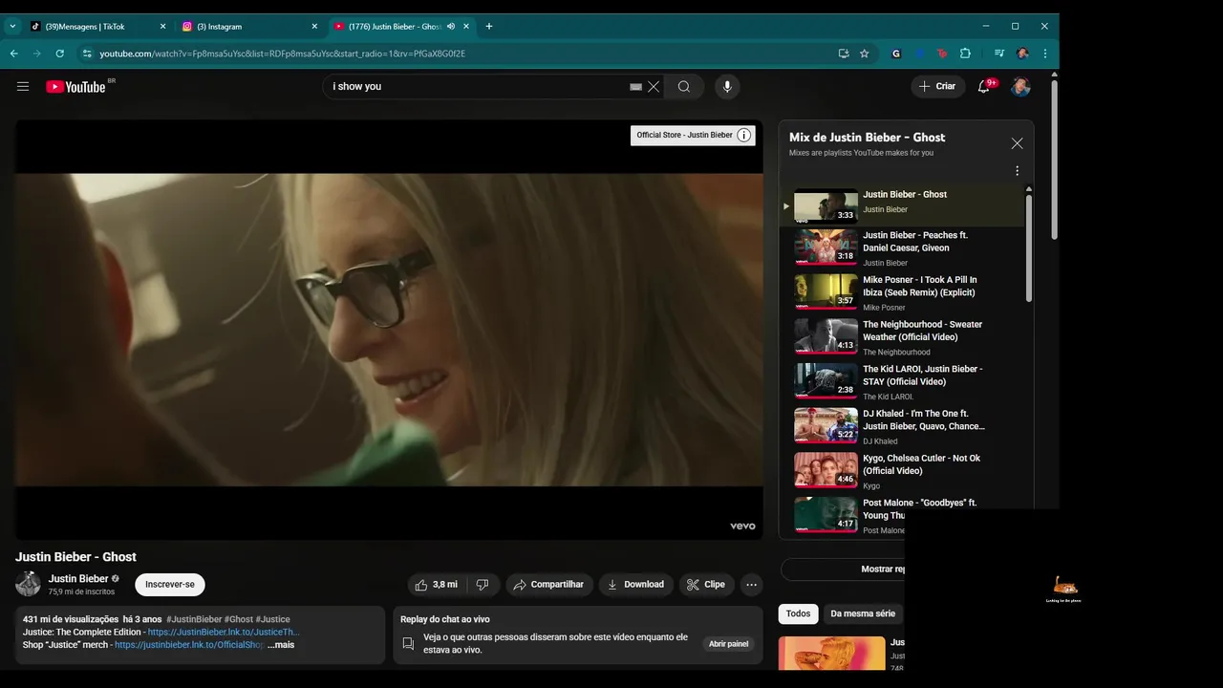Image resolution: width=1223 pixels, height=688 pixels.
Task: Open the browser media controls icon
Action: pos(999,54)
